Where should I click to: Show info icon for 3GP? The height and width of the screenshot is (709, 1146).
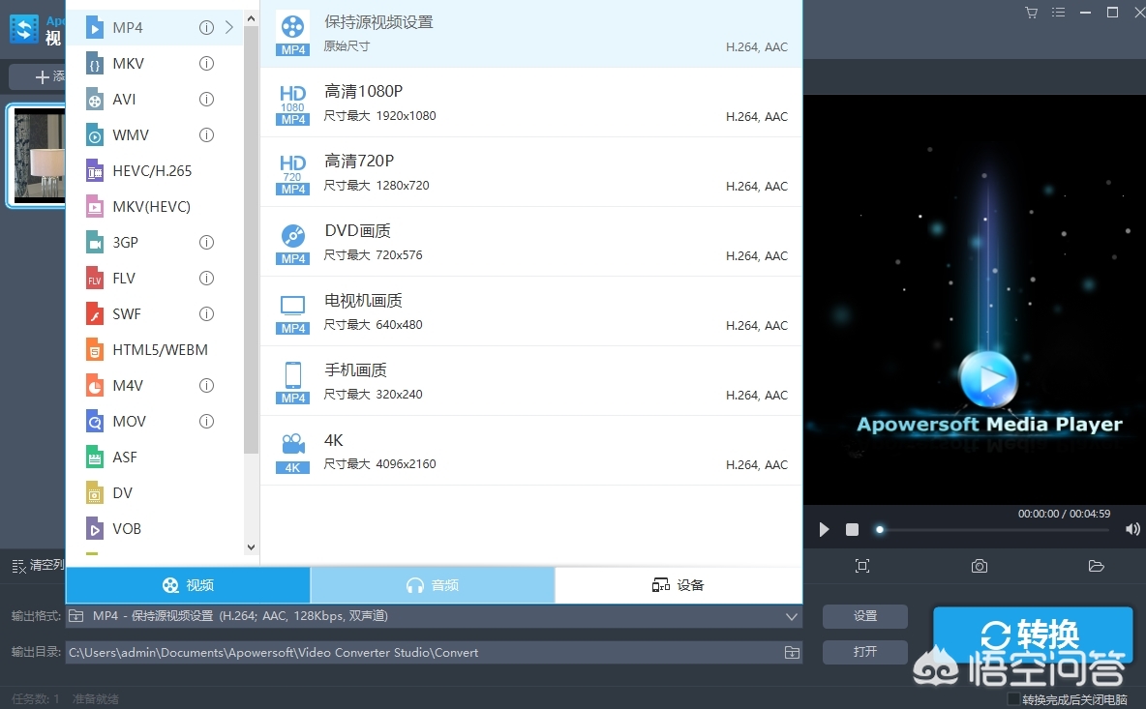click(x=207, y=243)
